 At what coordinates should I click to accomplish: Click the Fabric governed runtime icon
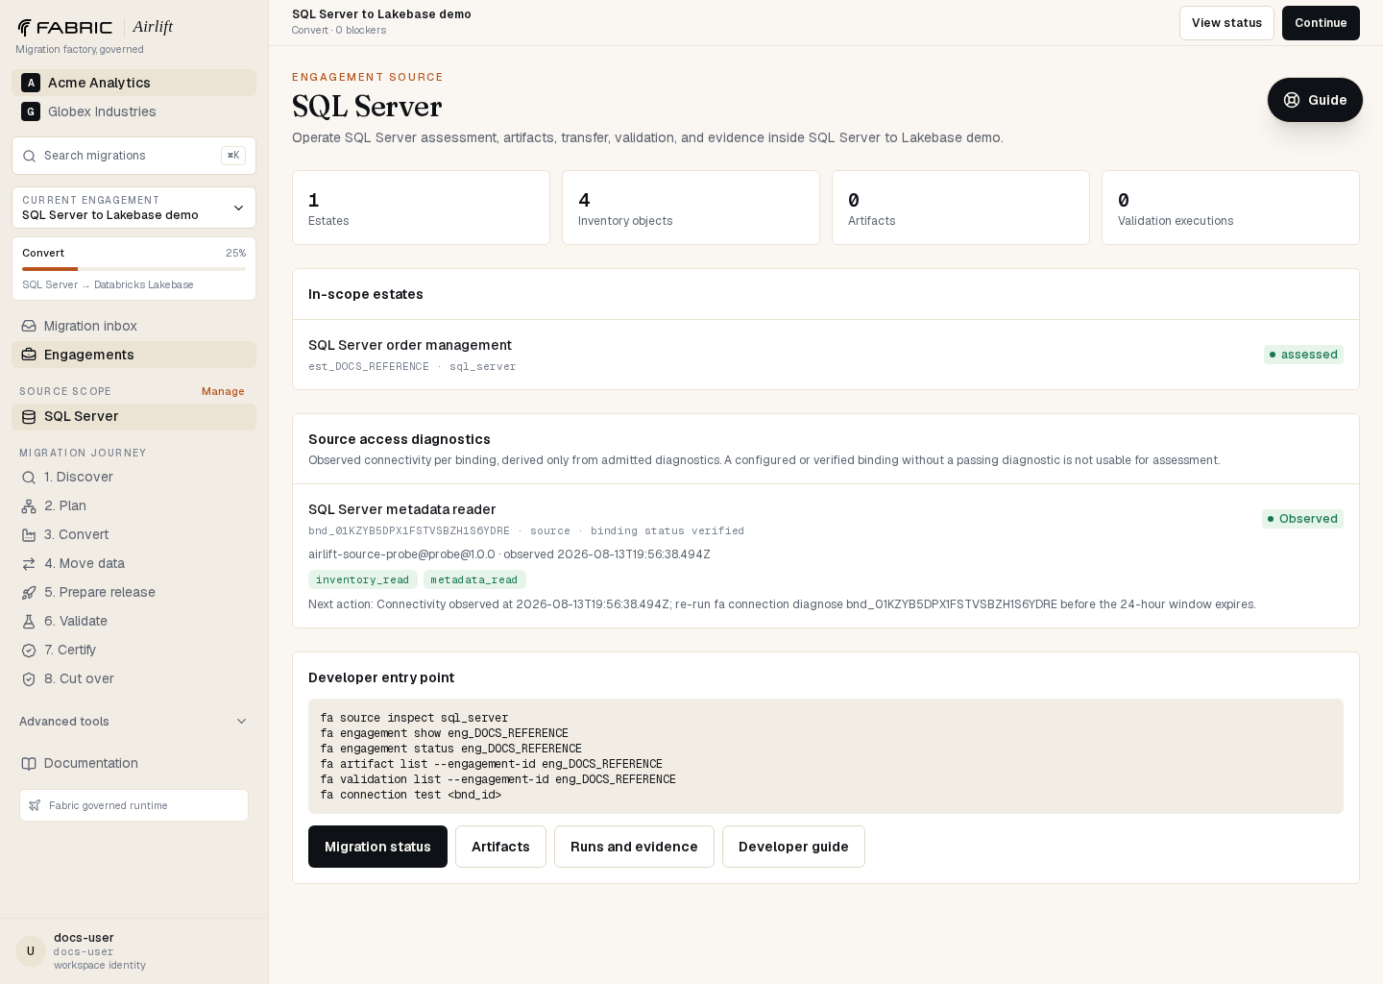point(35,805)
